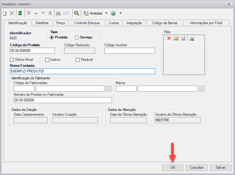The image size is (235, 175).
Task: Click the Foto webcam capture icon
Action: click(x=192, y=38)
